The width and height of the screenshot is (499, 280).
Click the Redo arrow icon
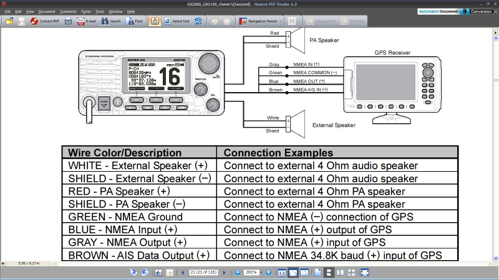pyautogui.click(x=227, y=21)
